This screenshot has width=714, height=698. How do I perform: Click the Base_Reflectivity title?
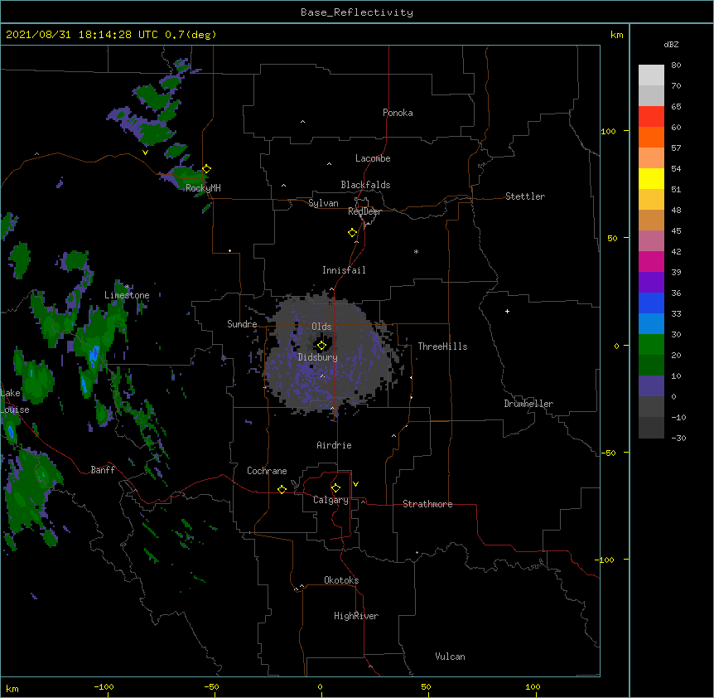[x=357, y=12]
